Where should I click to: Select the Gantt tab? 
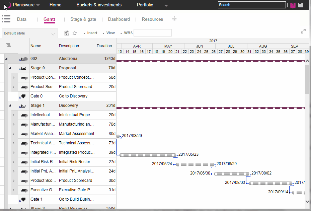49,19
